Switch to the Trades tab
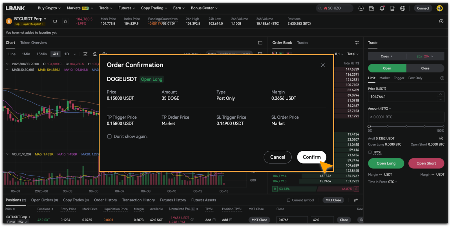Image resolution: width=451 pixels, height=228 pixels. coord(302,43)
